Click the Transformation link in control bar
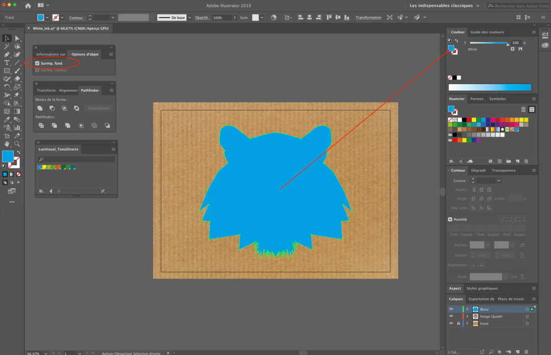The image size is (551, 355). [x=368, y=17]
